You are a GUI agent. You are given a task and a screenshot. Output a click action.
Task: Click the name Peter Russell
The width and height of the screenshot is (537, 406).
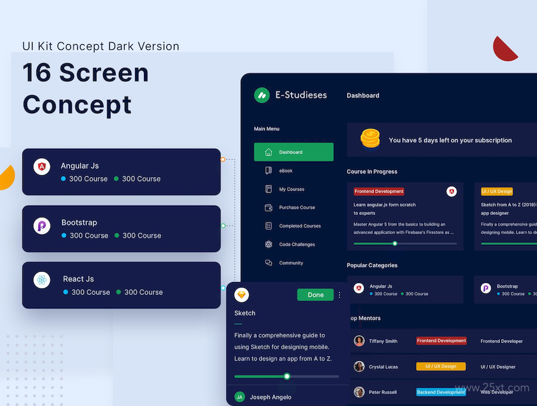click(x=382, y=392)
